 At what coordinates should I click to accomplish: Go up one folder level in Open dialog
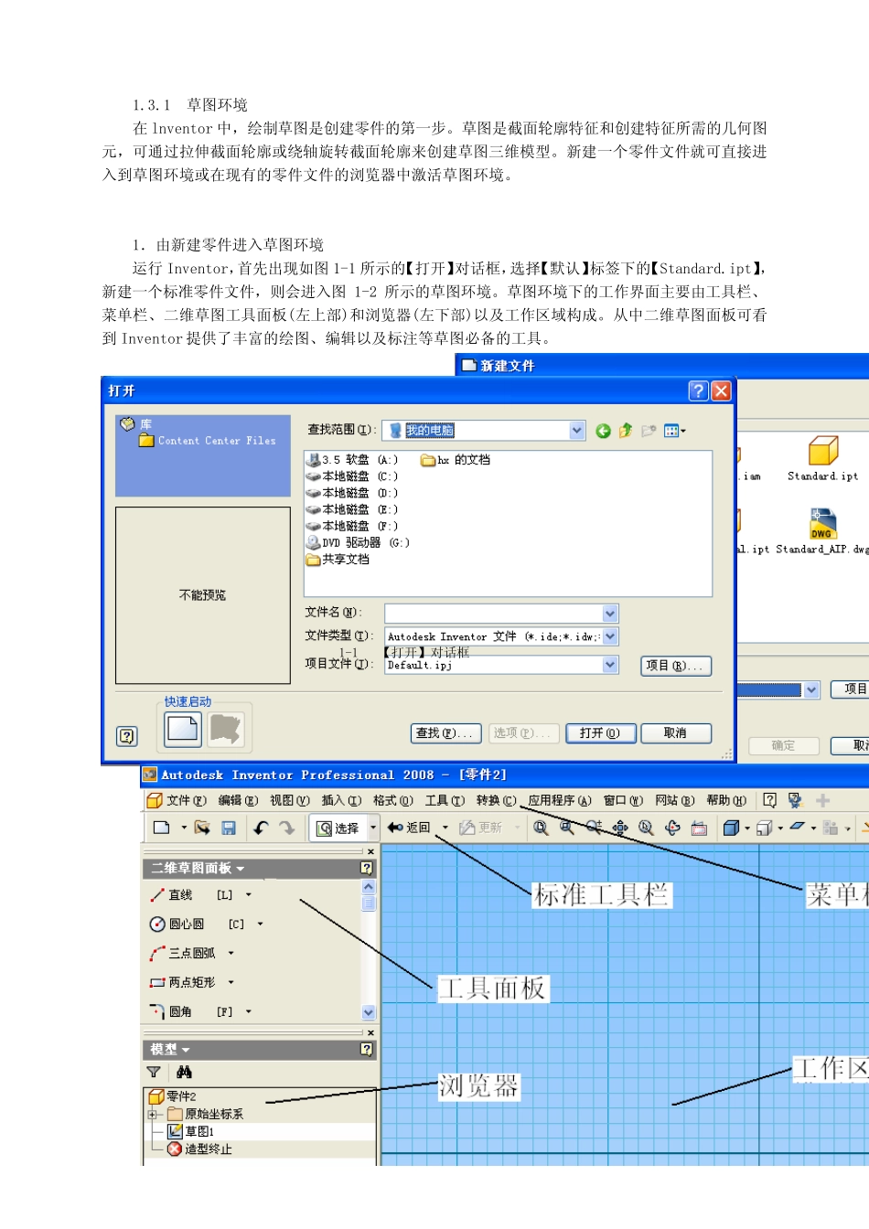pyautogui.click(x=626, y=431)
